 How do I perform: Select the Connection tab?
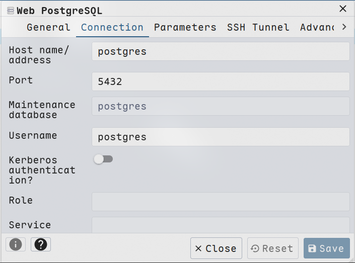(112, 27)
